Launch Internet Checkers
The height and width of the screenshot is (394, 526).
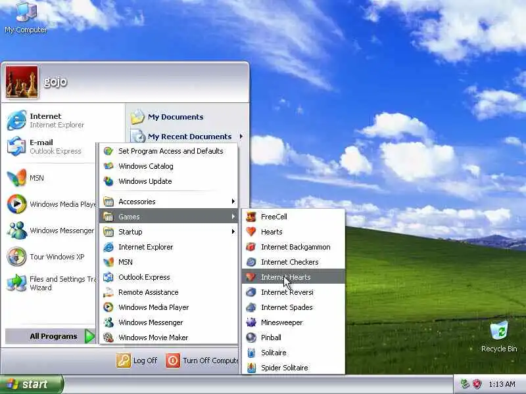(x=293, y=262)
